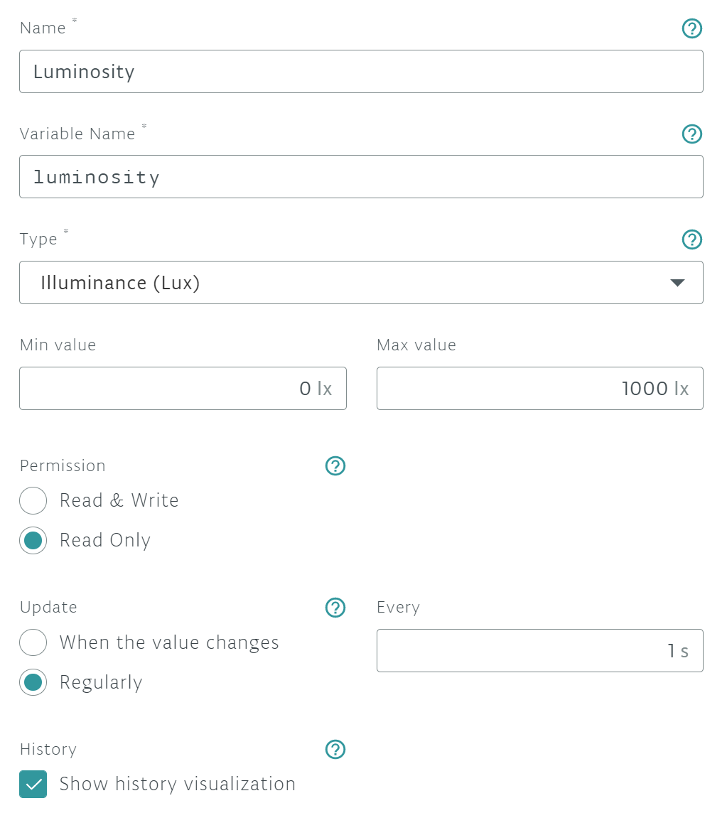Select the Read Only radio button
727x835 pixels.
pos(33,541)
